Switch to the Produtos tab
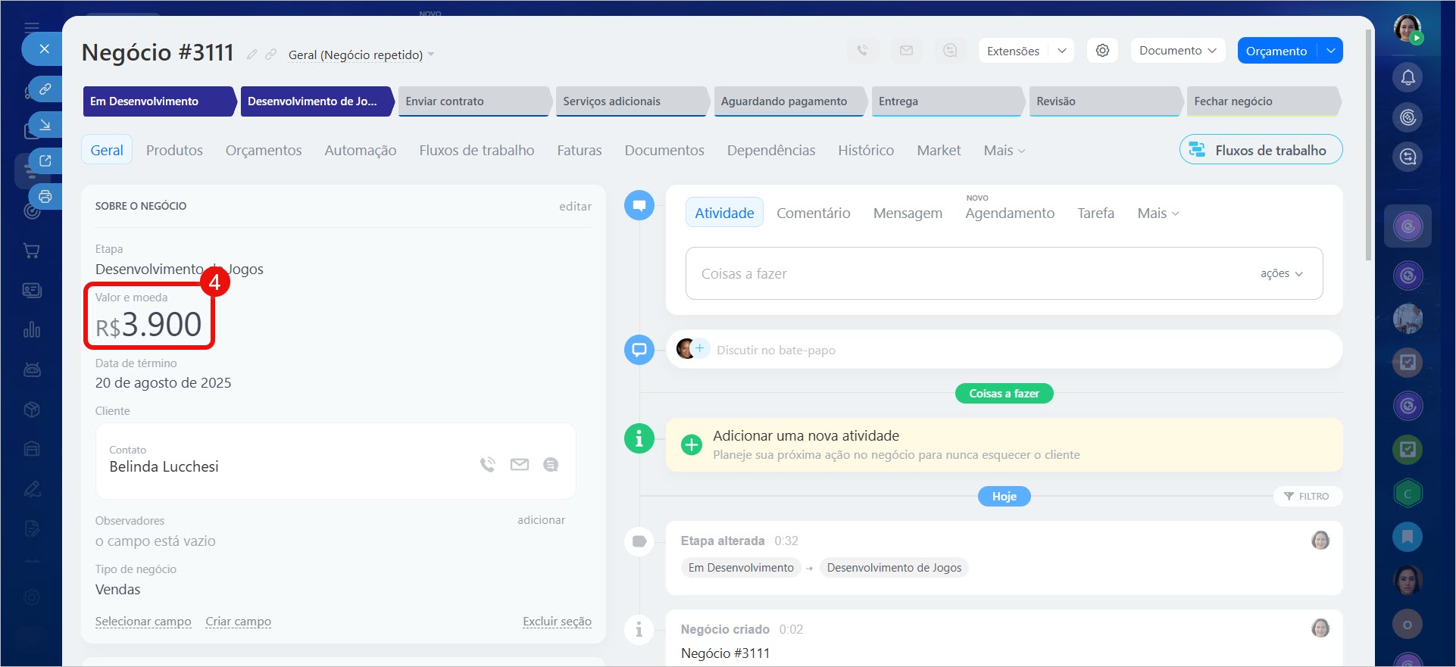 click(174, 150)
